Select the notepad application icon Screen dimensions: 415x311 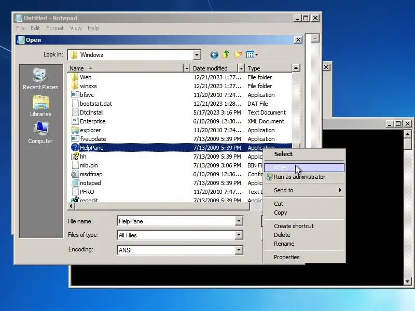click(75, 183)
